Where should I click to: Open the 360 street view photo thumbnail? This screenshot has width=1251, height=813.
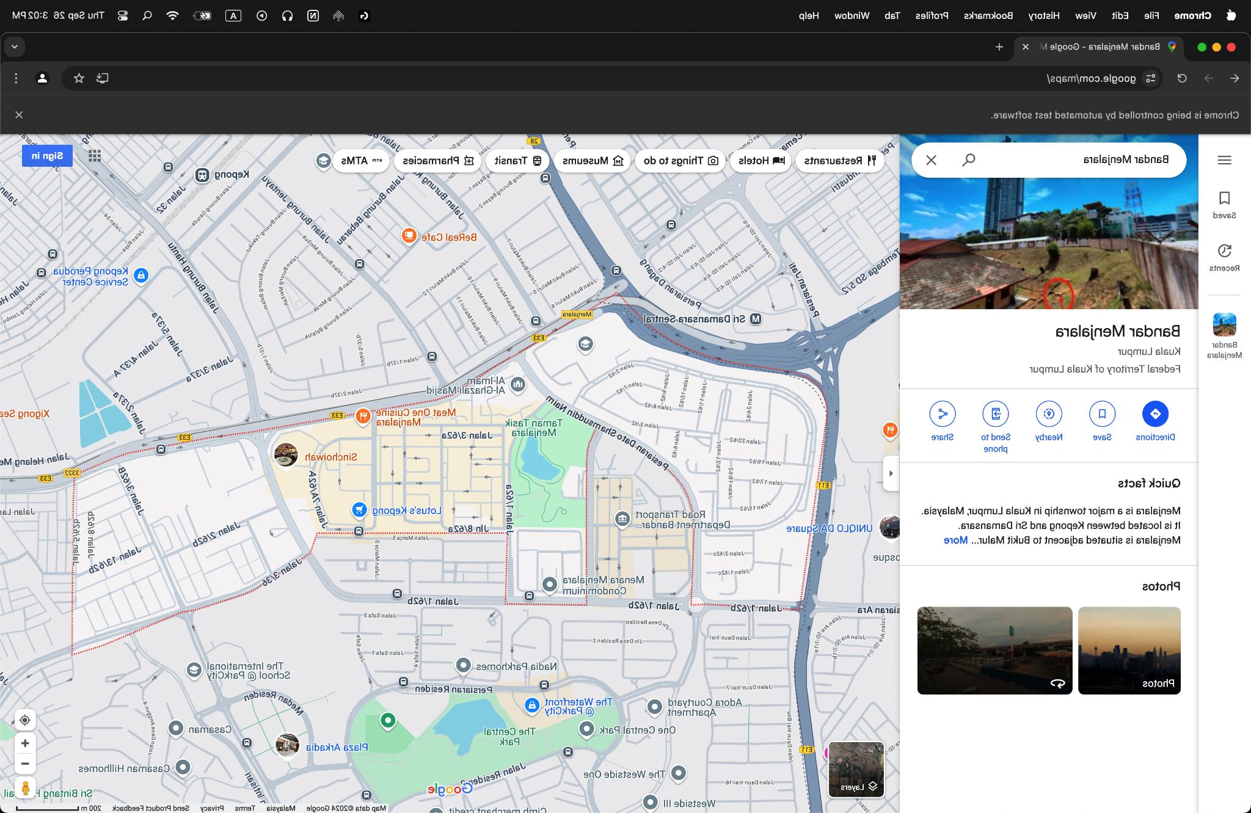[x=994, y=651]
